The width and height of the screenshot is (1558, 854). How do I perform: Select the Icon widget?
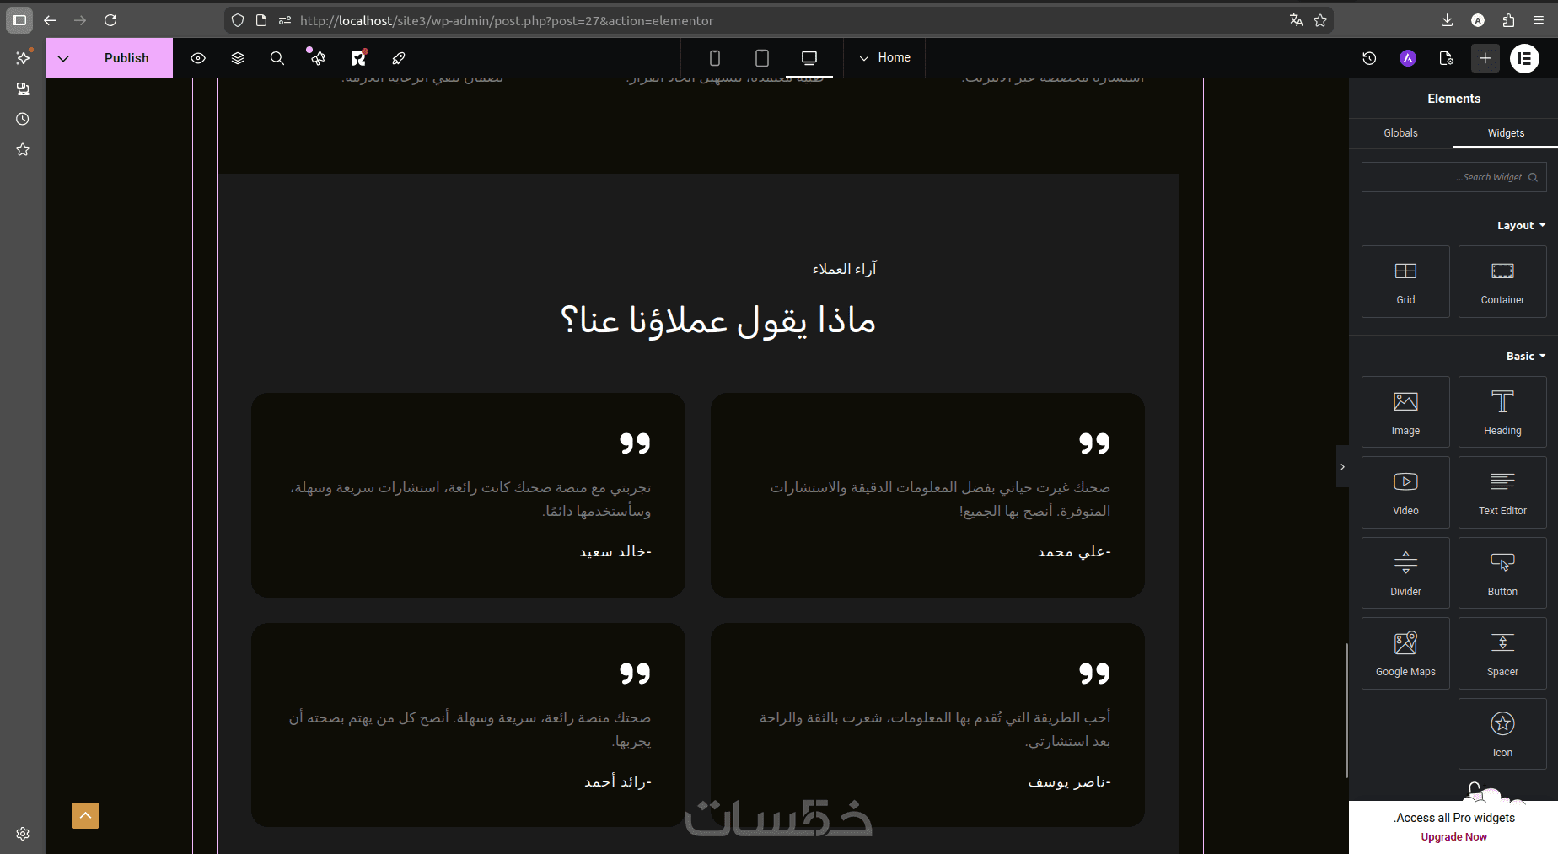pos(1502,734)
